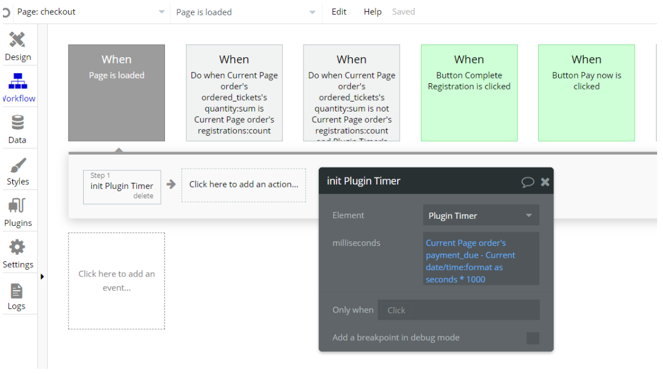Open the Plugins icon

tap(18, 206)
